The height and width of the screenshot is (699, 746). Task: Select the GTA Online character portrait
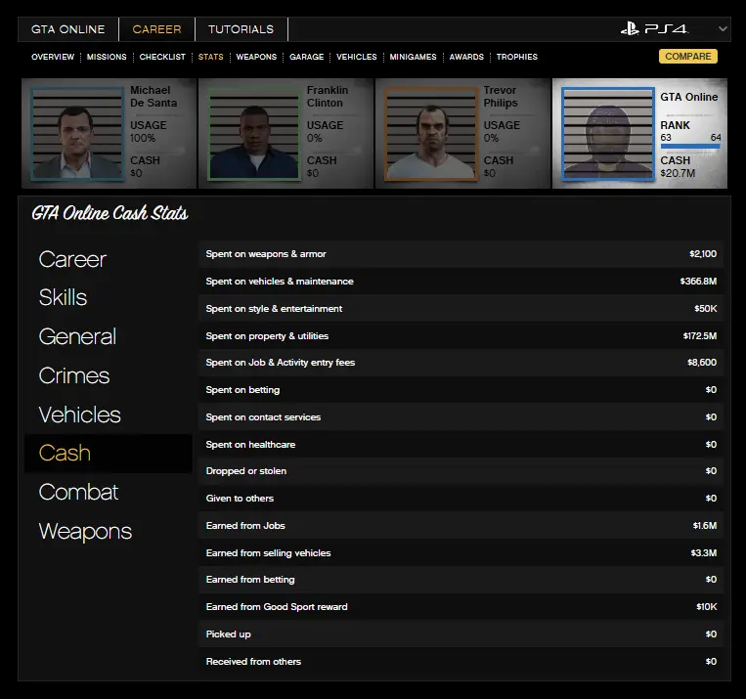[607, 135]
